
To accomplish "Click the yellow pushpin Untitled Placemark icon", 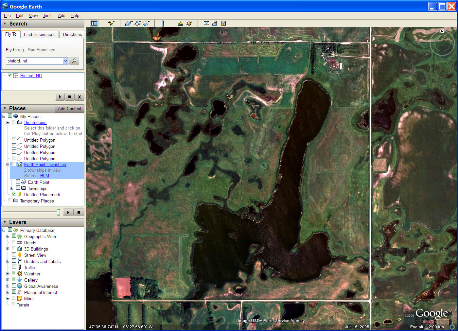I will [x=20, y=194].
